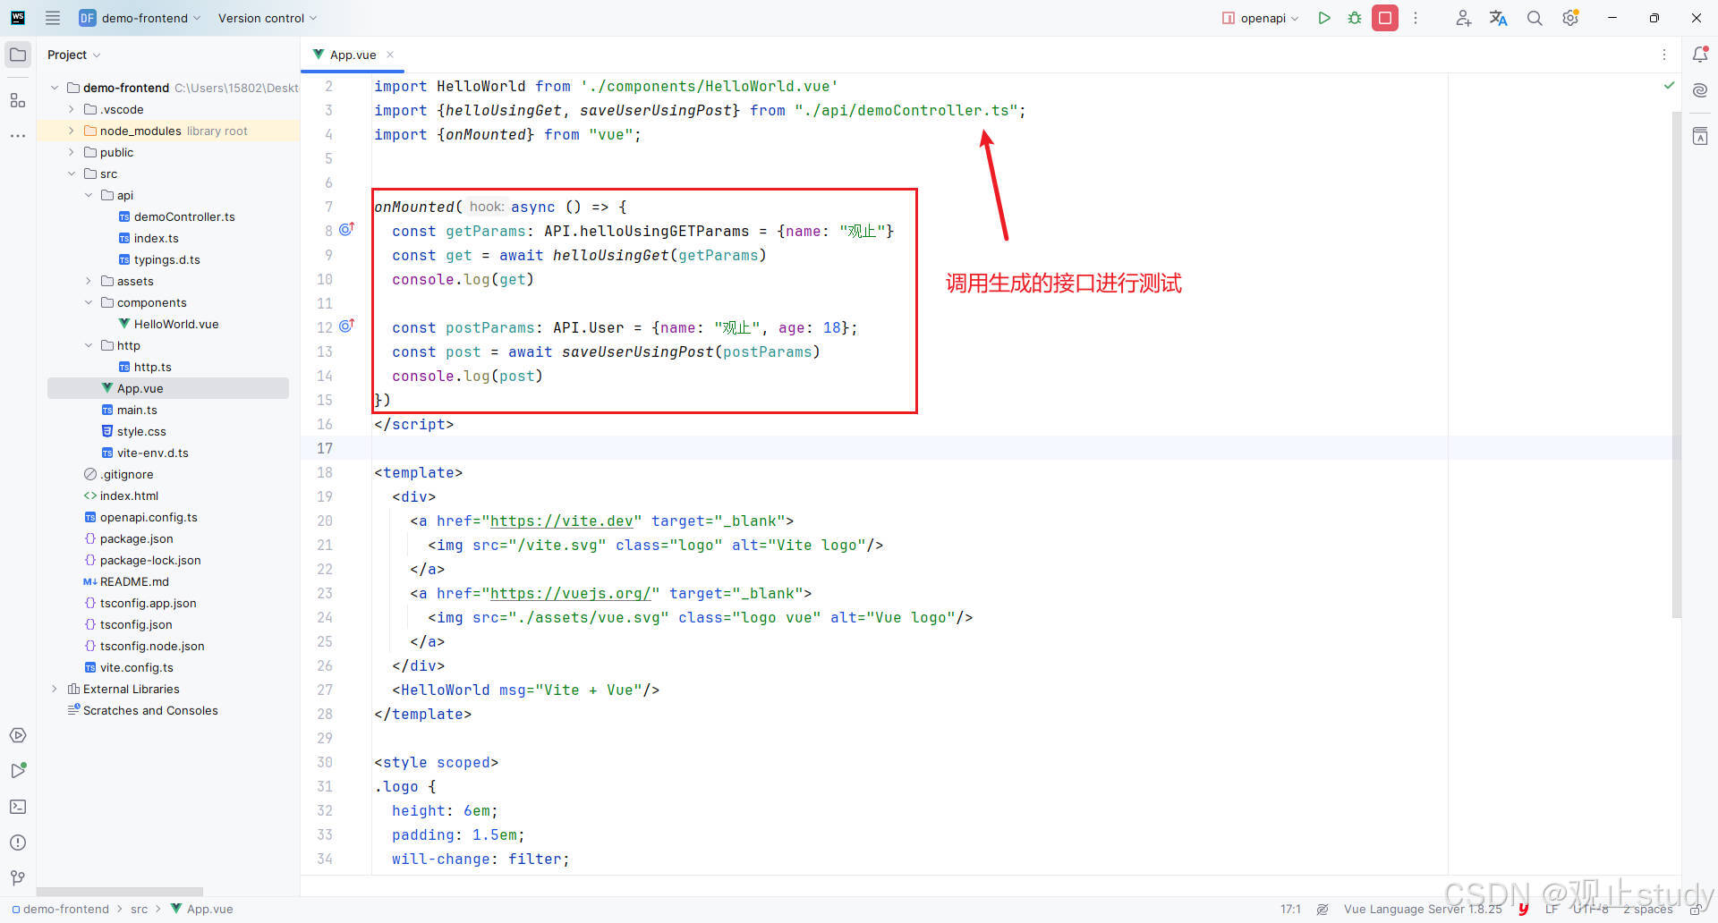Collapse the components folder
The image size is (1718, 923).
(x=88, y=302)
